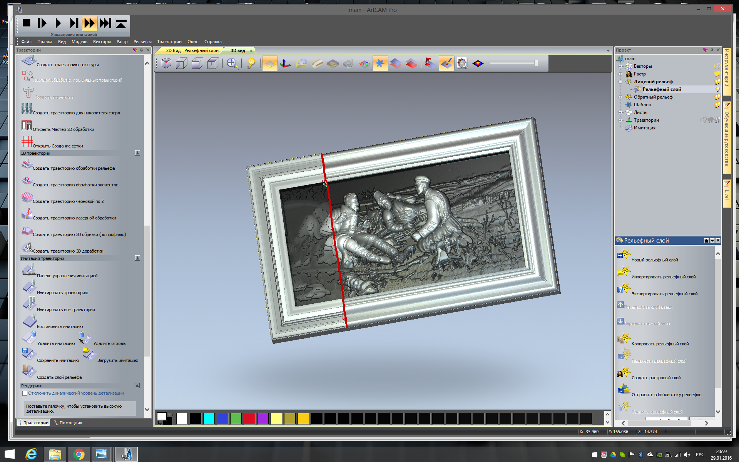The image size is (739, 462).
Task: Click the isometric view cube icon
Action: tap(166, 64)
